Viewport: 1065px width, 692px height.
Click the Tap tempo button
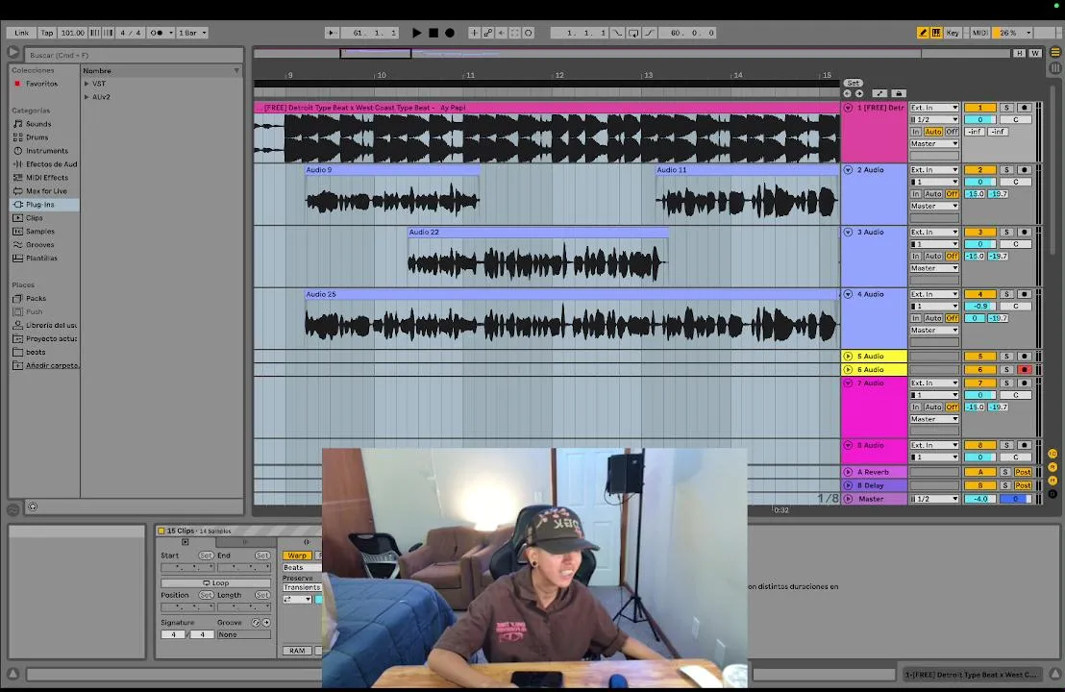[x=46, y=33]
